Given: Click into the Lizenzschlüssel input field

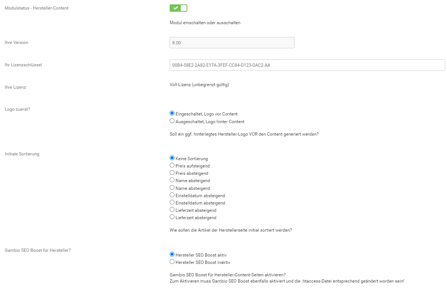Looking at the screenshot, I should (307, 65).
